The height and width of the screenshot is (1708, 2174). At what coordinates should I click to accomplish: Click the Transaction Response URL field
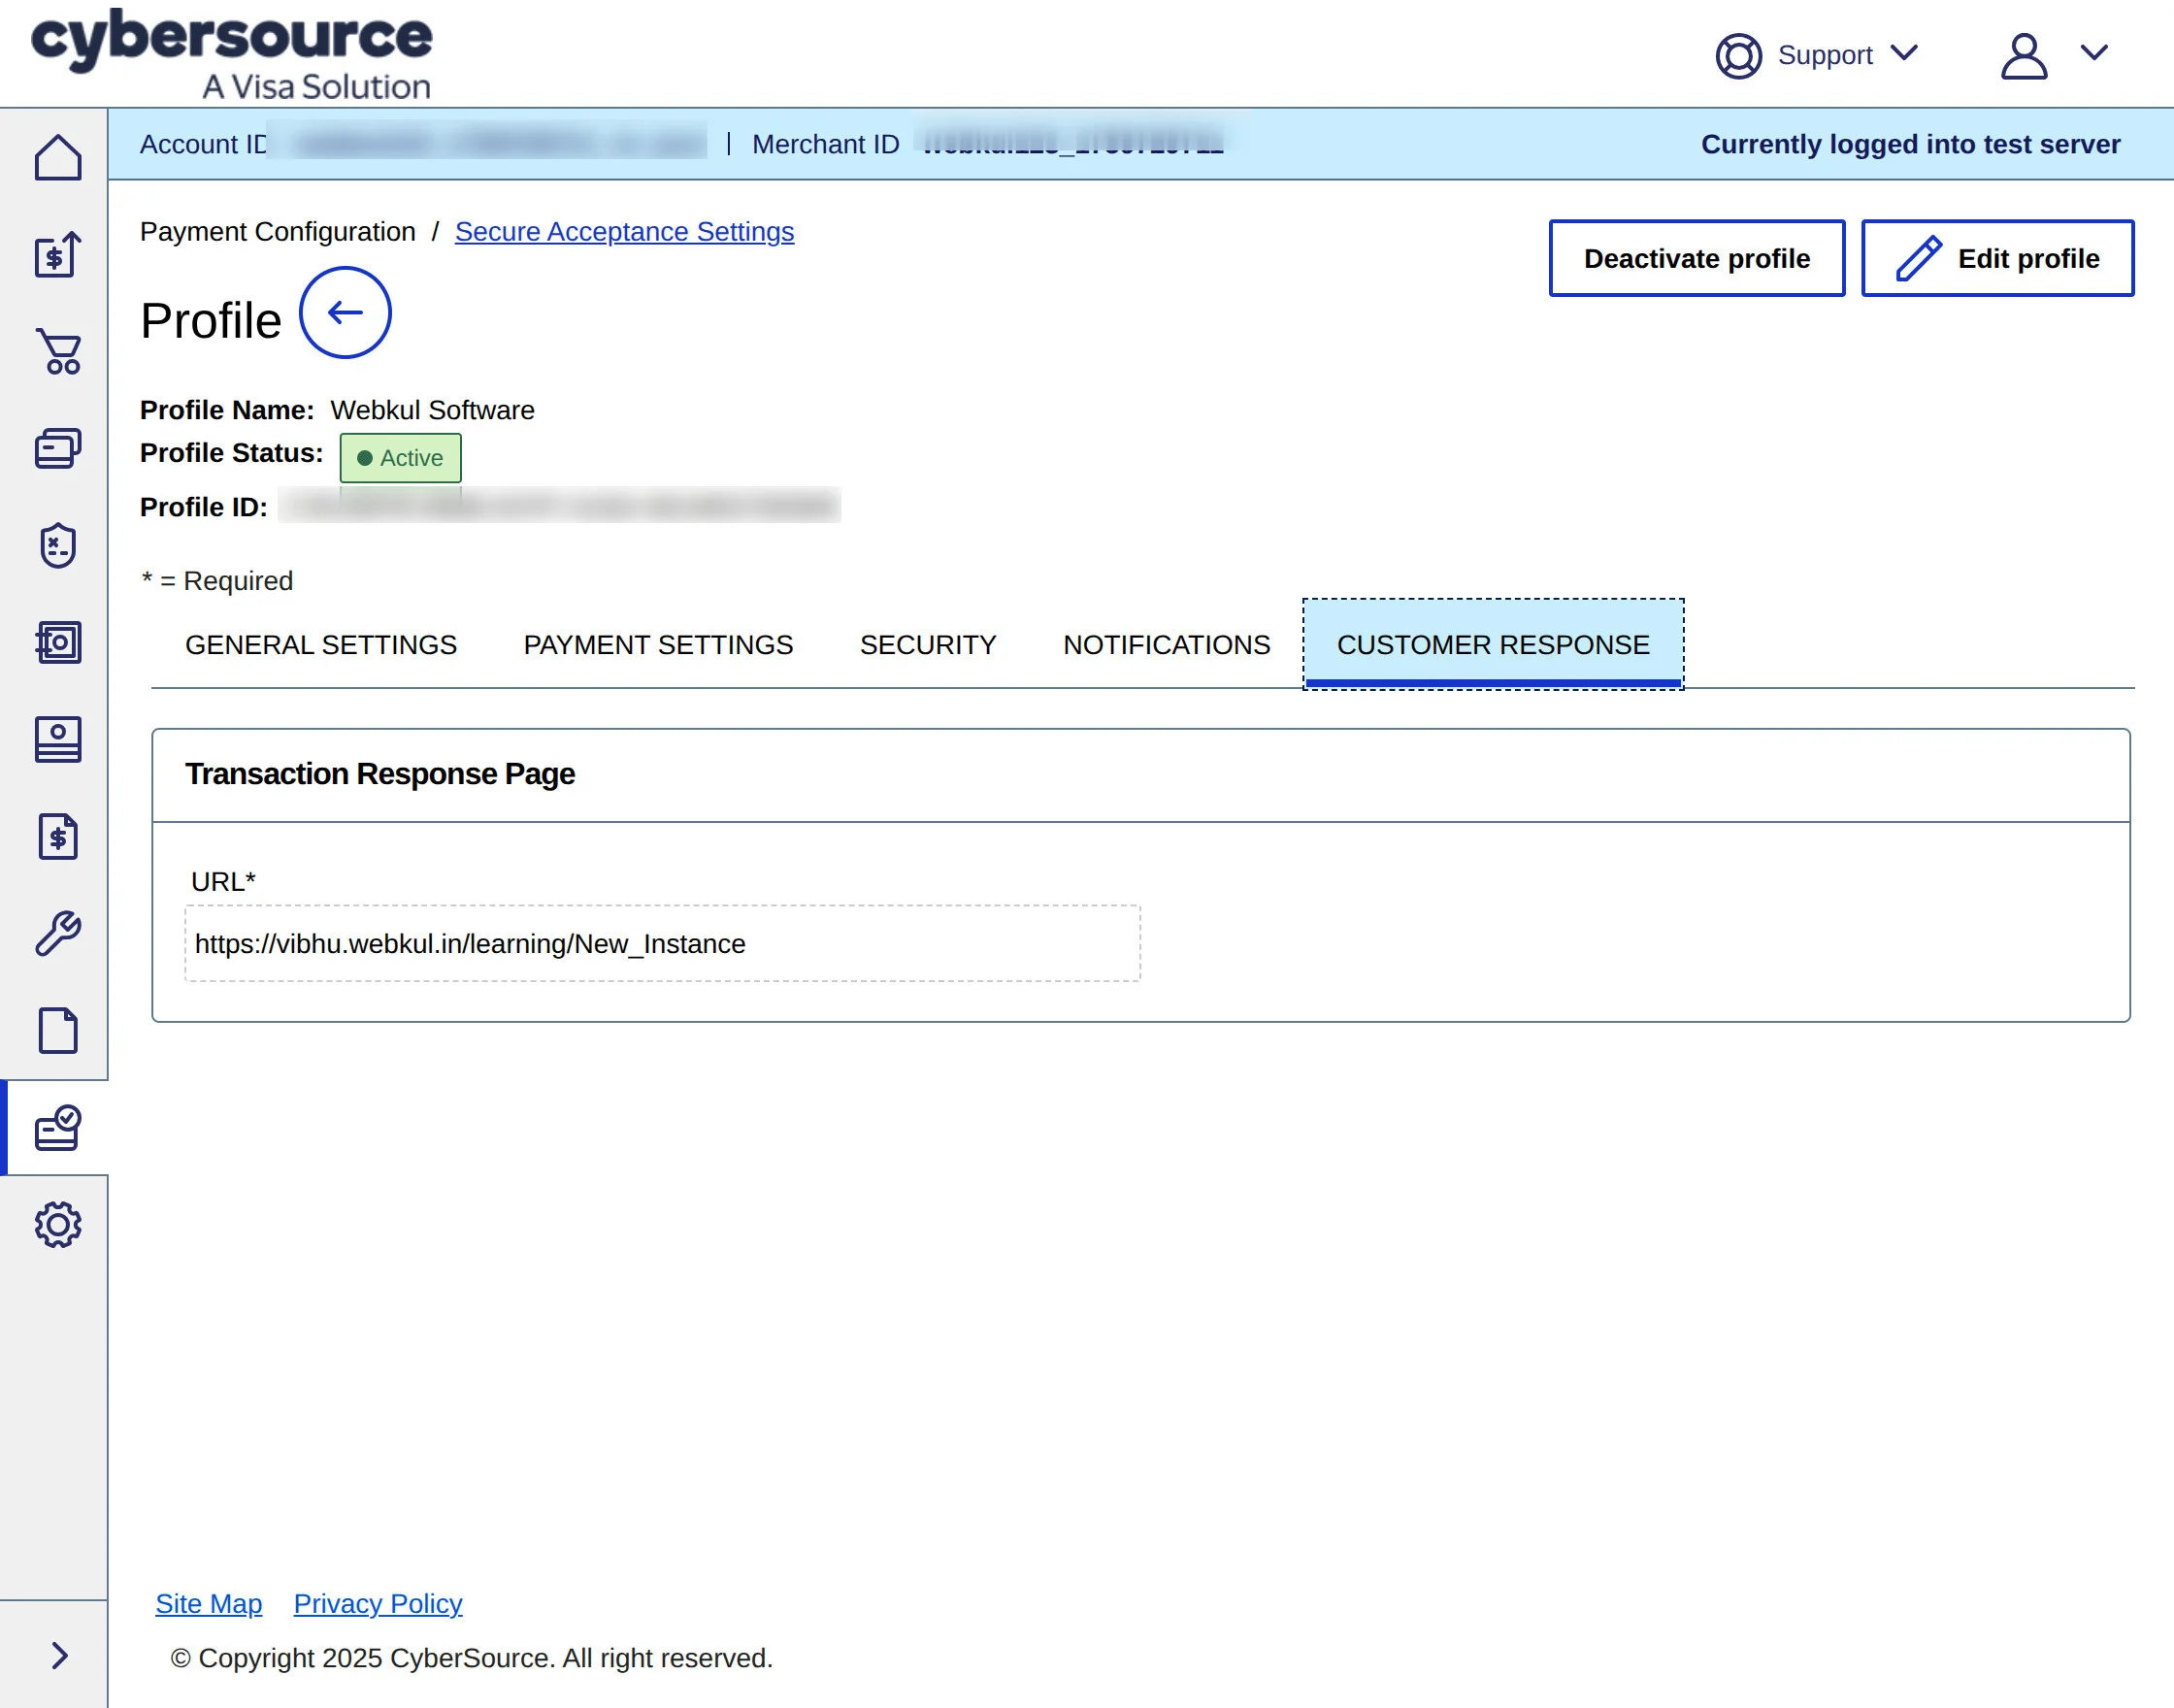(662, 944)
